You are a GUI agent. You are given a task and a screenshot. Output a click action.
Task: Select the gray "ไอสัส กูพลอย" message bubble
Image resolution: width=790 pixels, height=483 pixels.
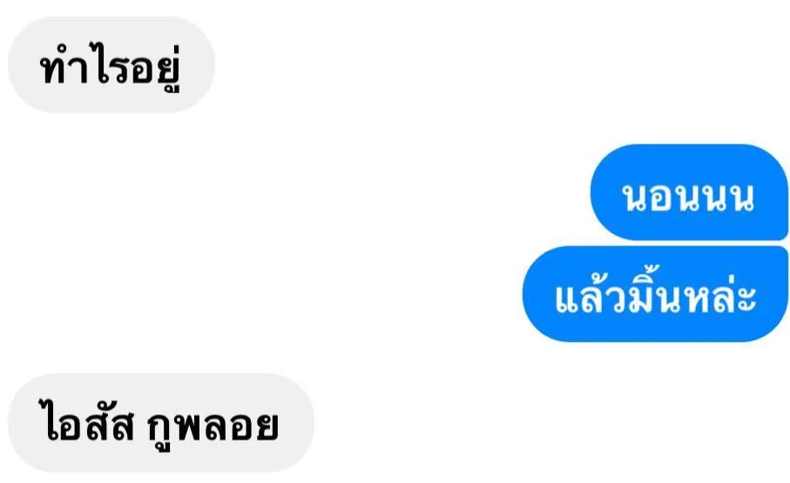point(161,423)
